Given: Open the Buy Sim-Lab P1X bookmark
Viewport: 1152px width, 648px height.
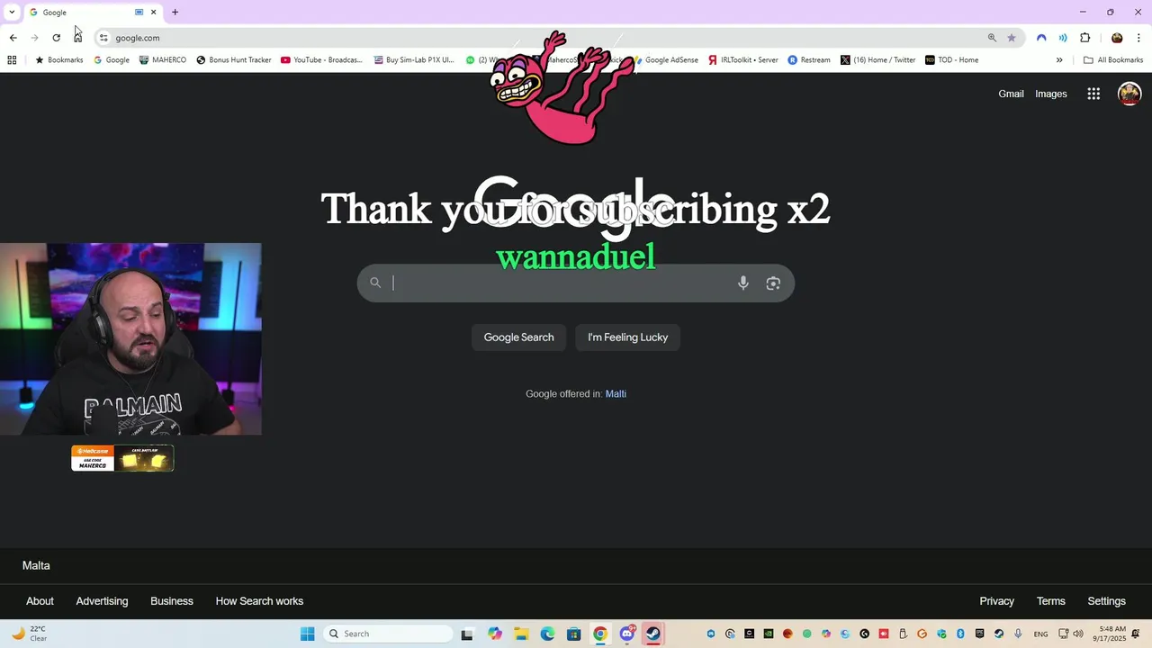Looking at the screenshot, I should [414, 60].
